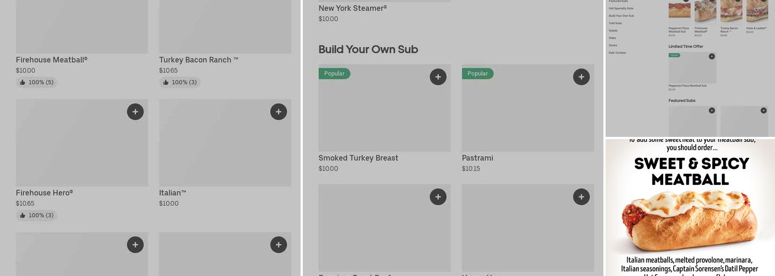This screenshot has width=775, height=276.
Task: Click the Popular badge on Smoked Turkey Breast
Action: [334, 73]
